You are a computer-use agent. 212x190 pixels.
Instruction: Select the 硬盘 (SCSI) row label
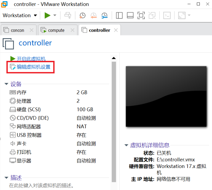point(29,109)
